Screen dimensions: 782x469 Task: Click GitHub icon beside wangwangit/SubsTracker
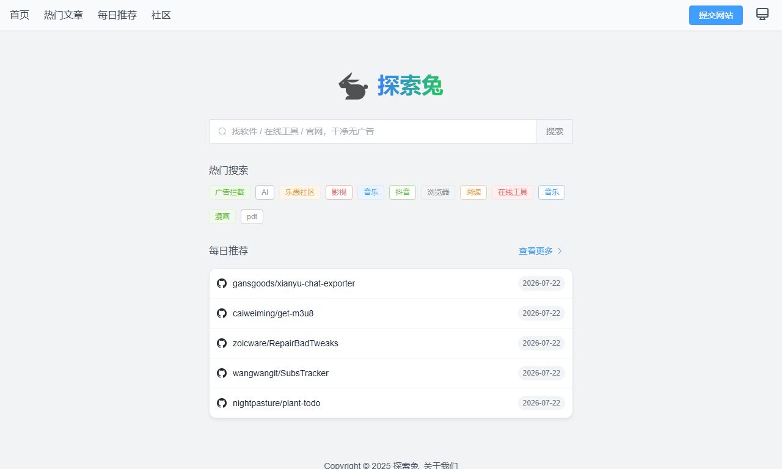222,373
